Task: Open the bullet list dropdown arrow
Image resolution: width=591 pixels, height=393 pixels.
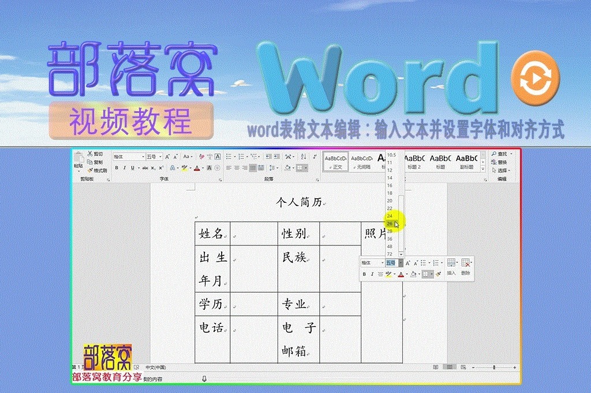Action: click(235, 156)
